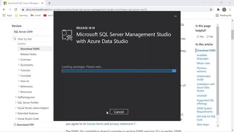Jump to Previous versions section
This screenshot has height=132, width=234.
pos(201,70)
